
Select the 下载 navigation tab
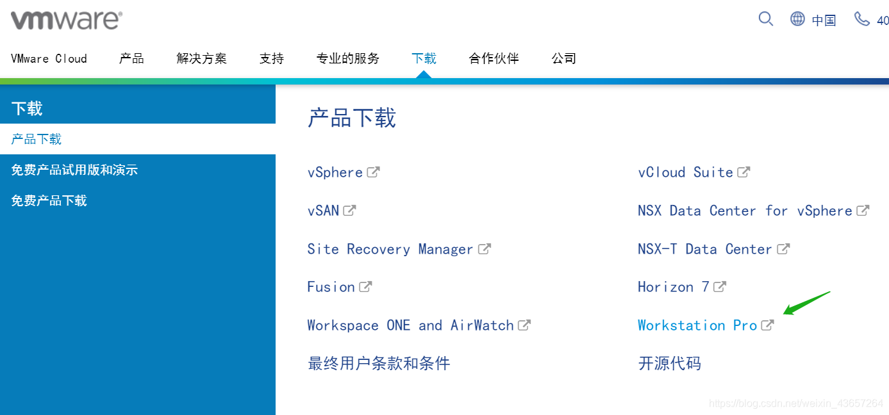(424, 58)
